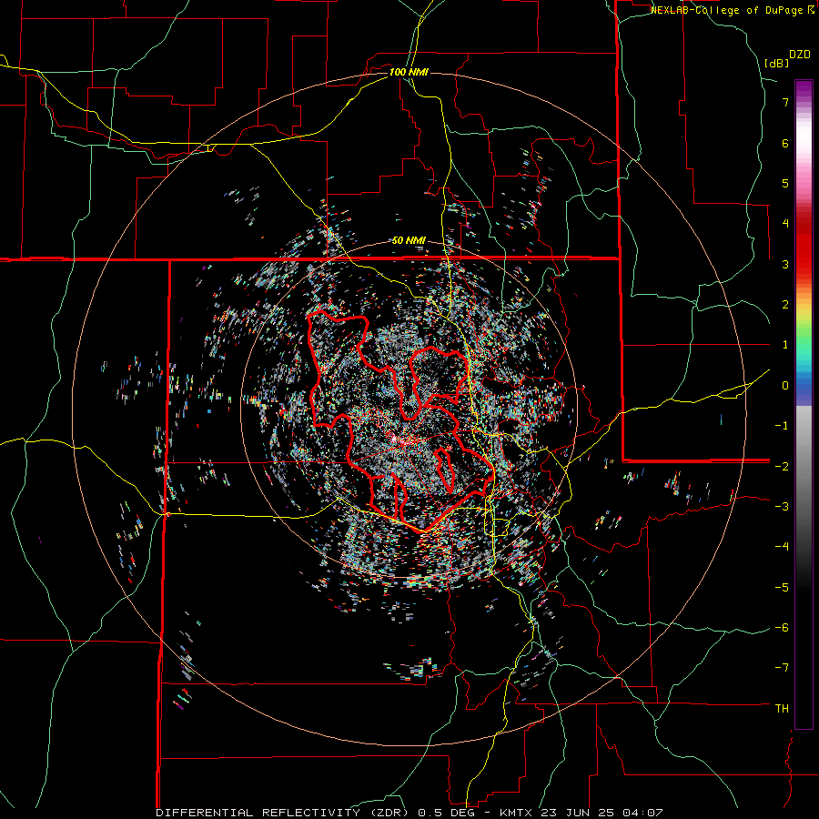
Task: Click the positive "1" legend tick label
Action: [x=785, y=345]
